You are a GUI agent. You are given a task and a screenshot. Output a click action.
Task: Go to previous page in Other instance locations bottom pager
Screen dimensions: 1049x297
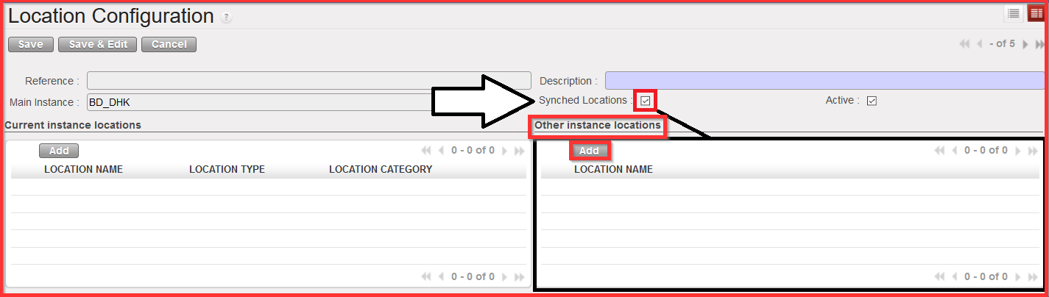953,277
